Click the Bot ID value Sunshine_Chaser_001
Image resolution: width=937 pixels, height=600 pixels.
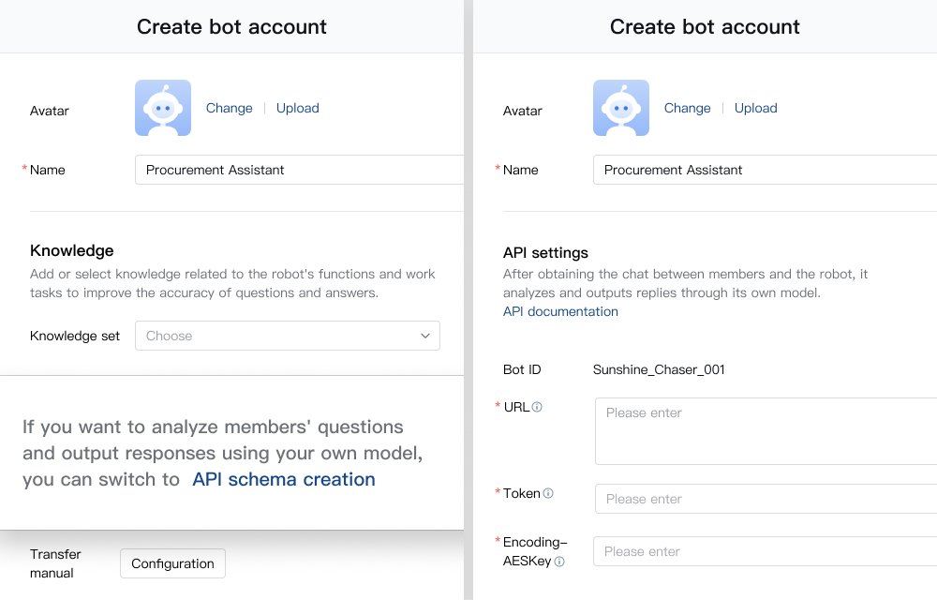coord(659,369)
